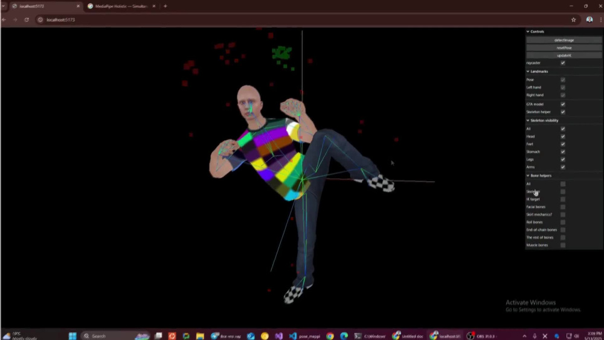Uncheck All under Skeleton visibility
The height and width of the screenshot is (340, 604).
(x=563, y=129)
